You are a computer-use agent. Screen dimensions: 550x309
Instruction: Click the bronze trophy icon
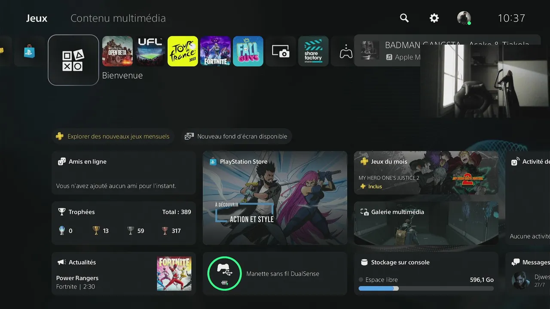coord(165,230)
